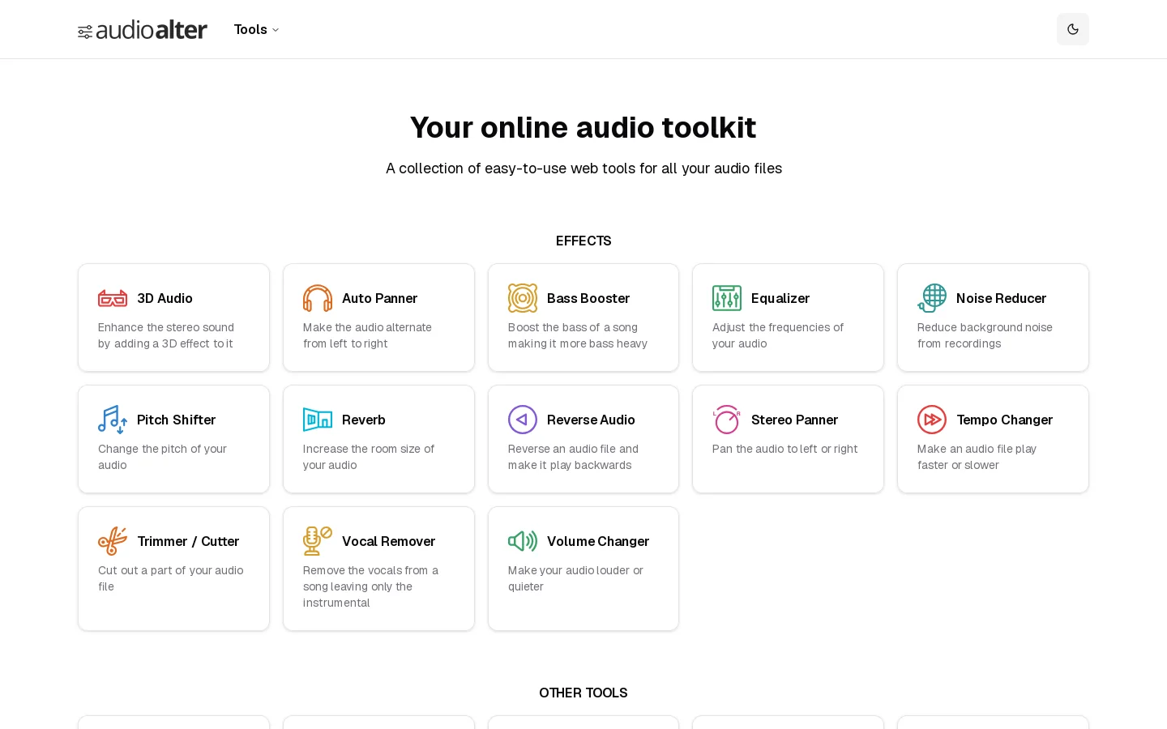
Task: Click the microphone icon for Vocal Remover
Action: click(318, 541)
